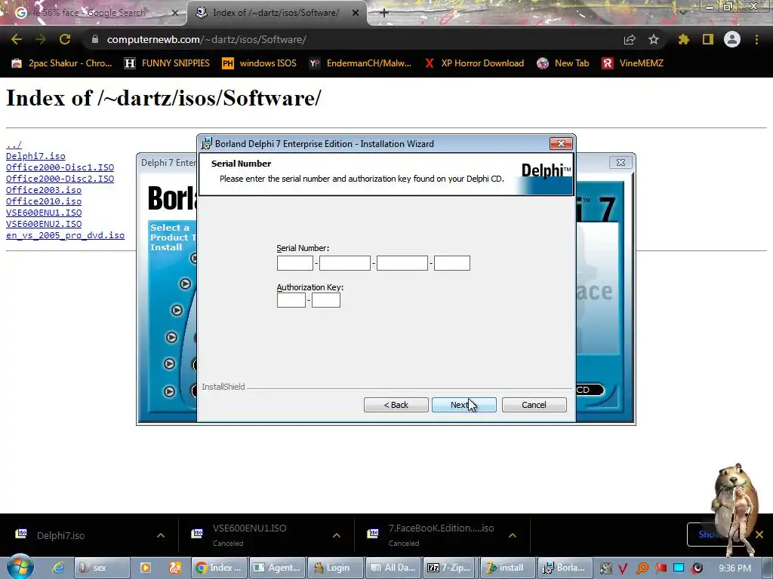Follow the ../ parent directory link
773x579 pixels.
(14, 145)
